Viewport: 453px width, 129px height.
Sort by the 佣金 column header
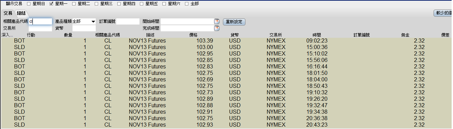tap(405, 35)
